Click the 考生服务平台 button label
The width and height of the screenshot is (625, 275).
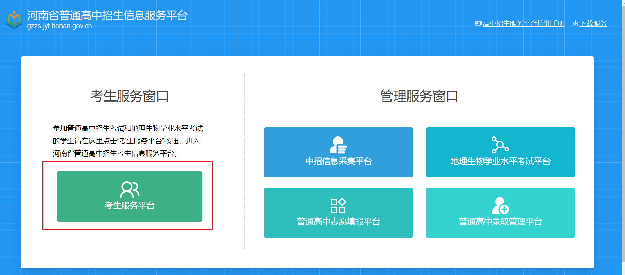point(129,206)
